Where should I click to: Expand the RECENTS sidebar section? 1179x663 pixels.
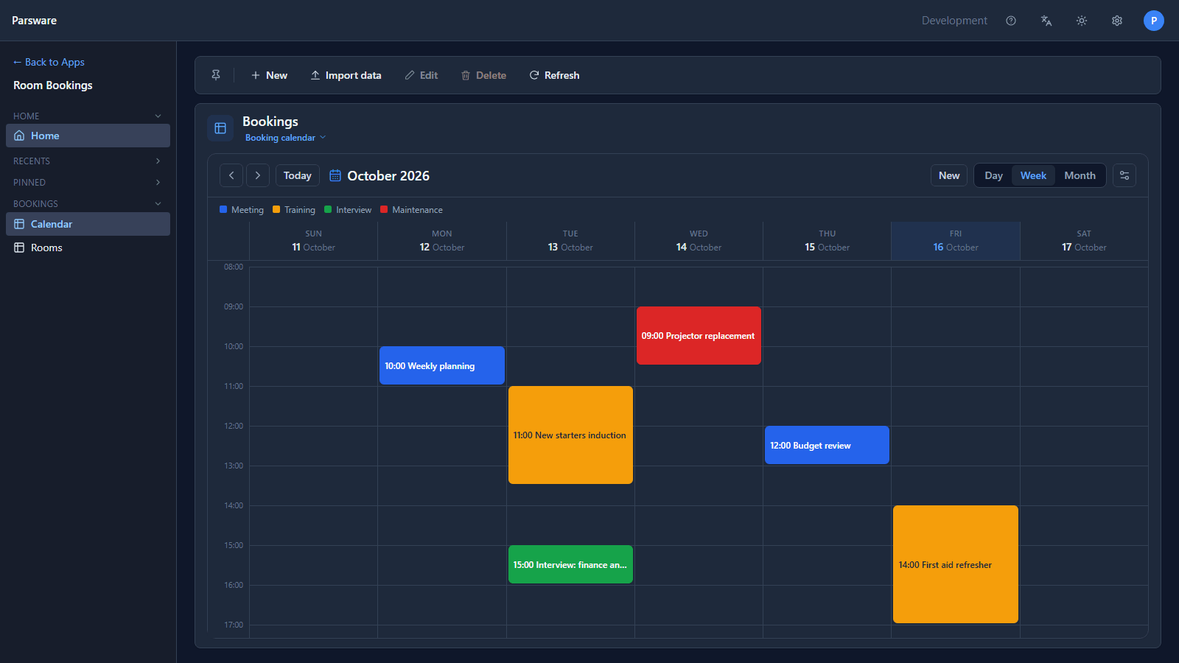coord(158,161)
